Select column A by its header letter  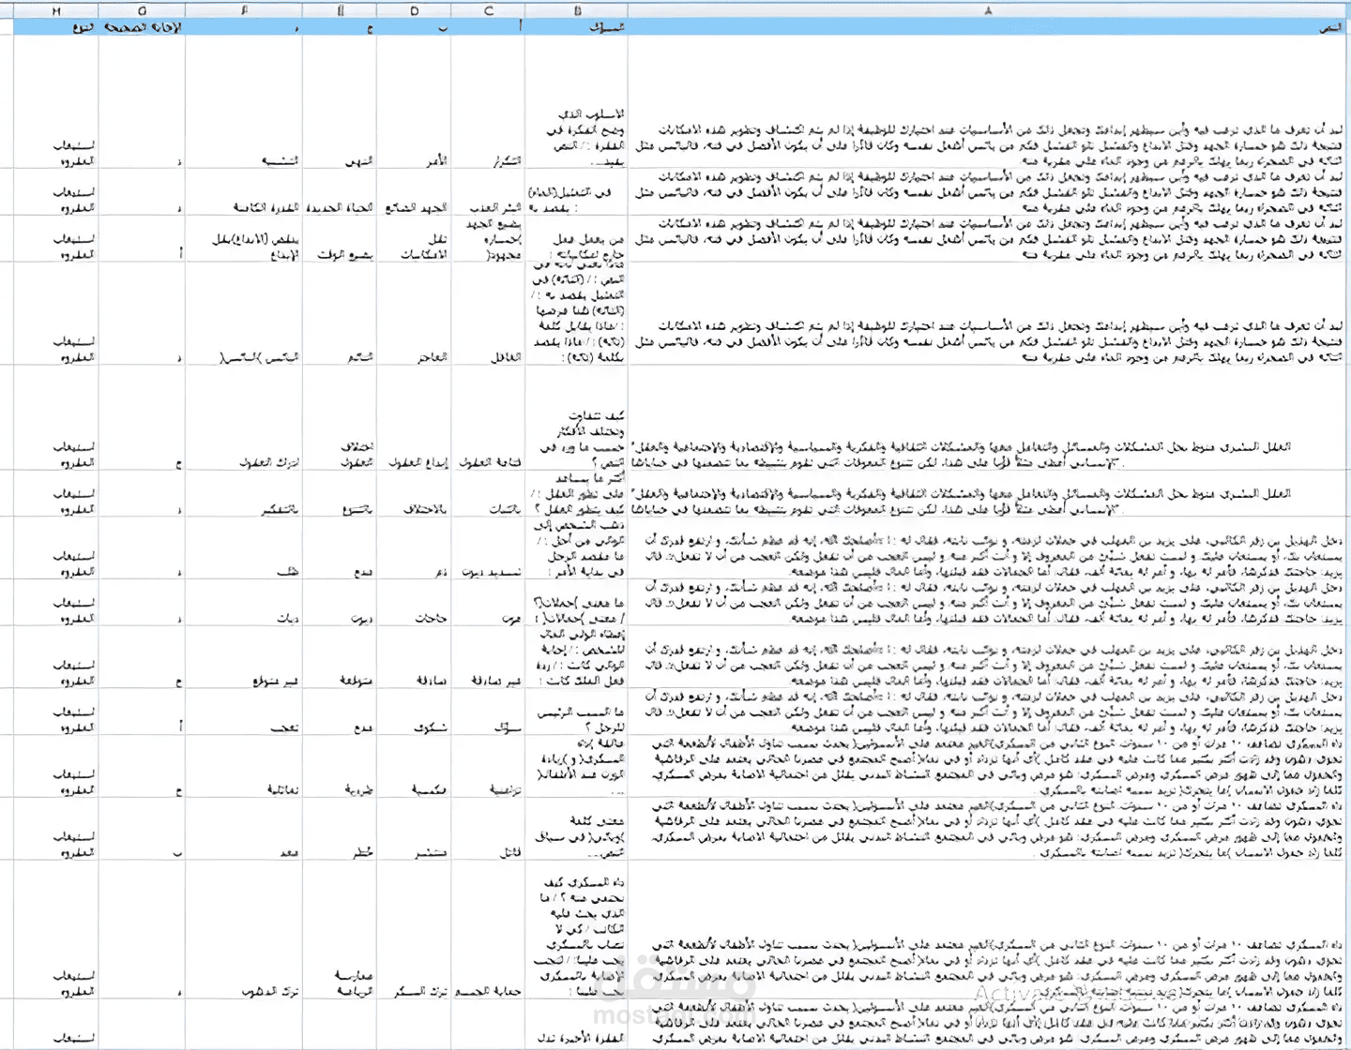tap(988, 9)
